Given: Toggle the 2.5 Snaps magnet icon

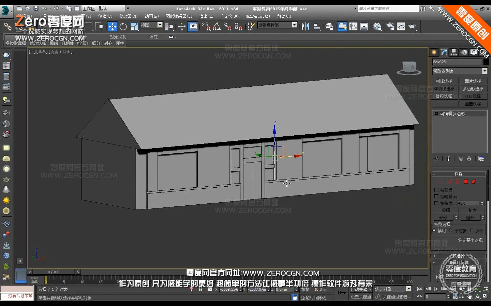Looking at the screenshot, I should tap(206, 27).
